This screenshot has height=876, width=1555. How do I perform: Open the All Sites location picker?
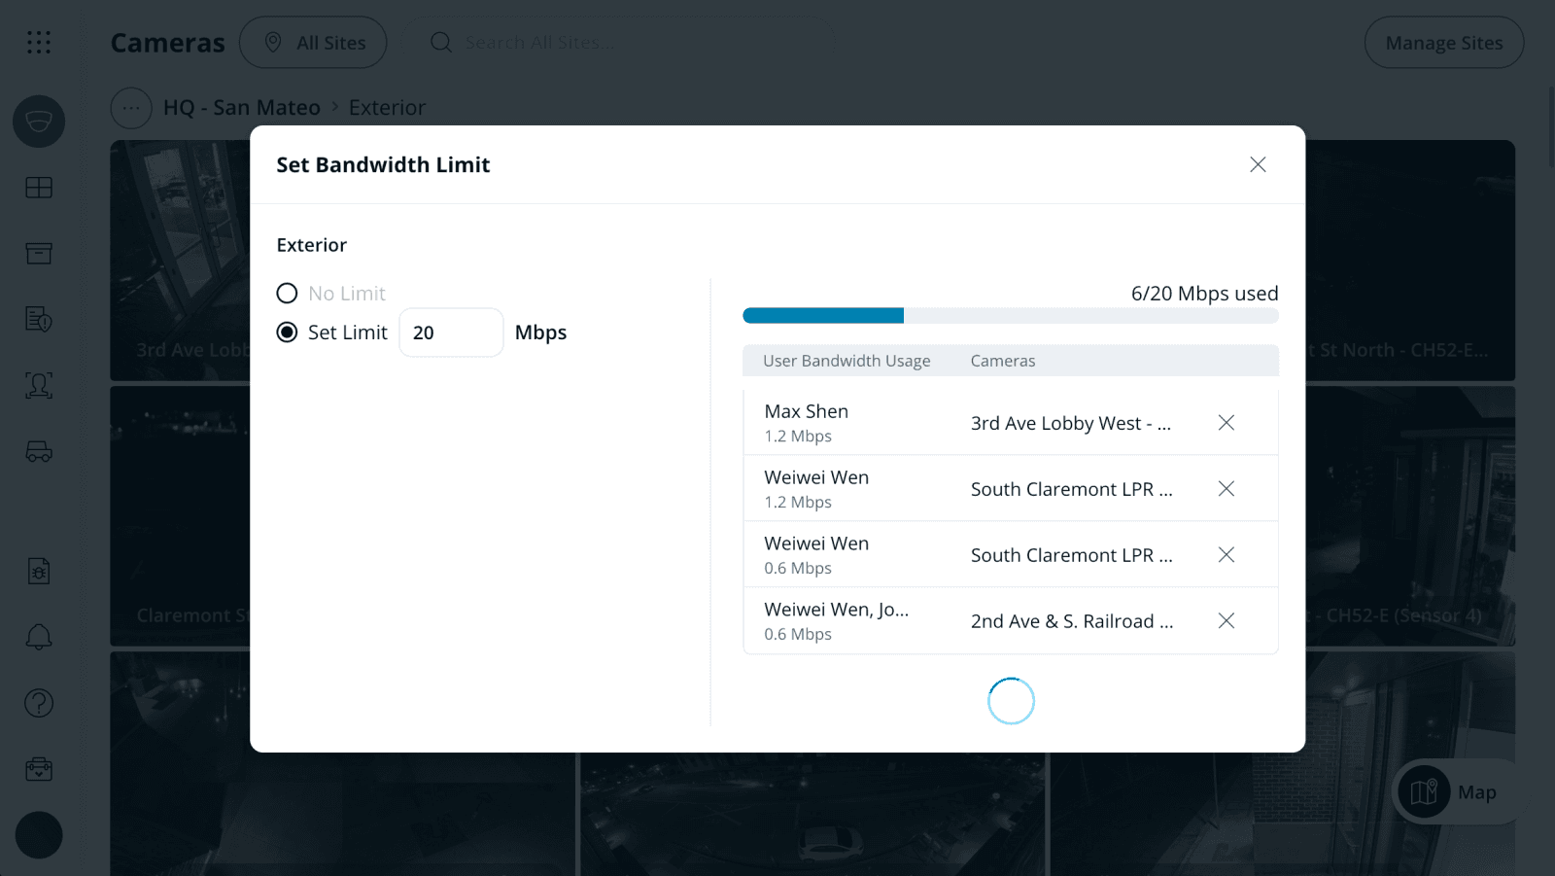[x=313, y=42]
